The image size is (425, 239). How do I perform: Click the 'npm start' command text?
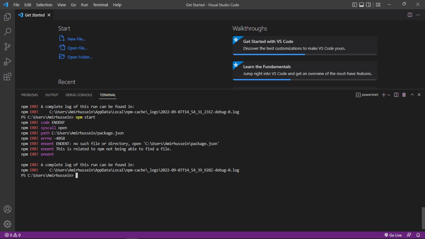pyautogui.click(x=86, y=117)
